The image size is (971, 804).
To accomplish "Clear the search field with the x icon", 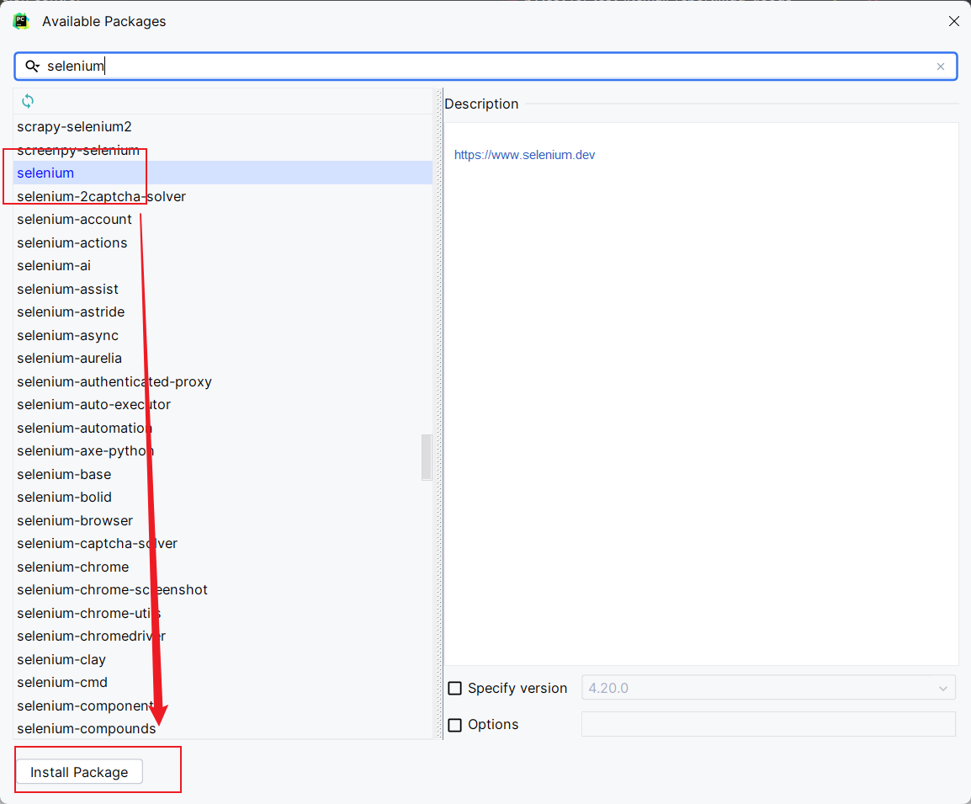I will coord(940,67).
